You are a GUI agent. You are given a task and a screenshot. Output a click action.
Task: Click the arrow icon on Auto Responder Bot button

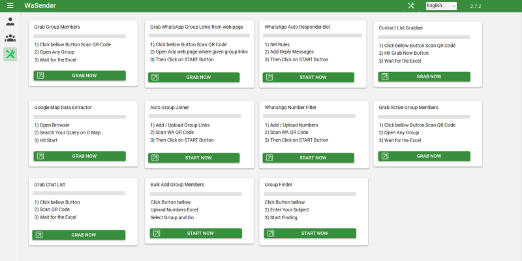(269, 77)
